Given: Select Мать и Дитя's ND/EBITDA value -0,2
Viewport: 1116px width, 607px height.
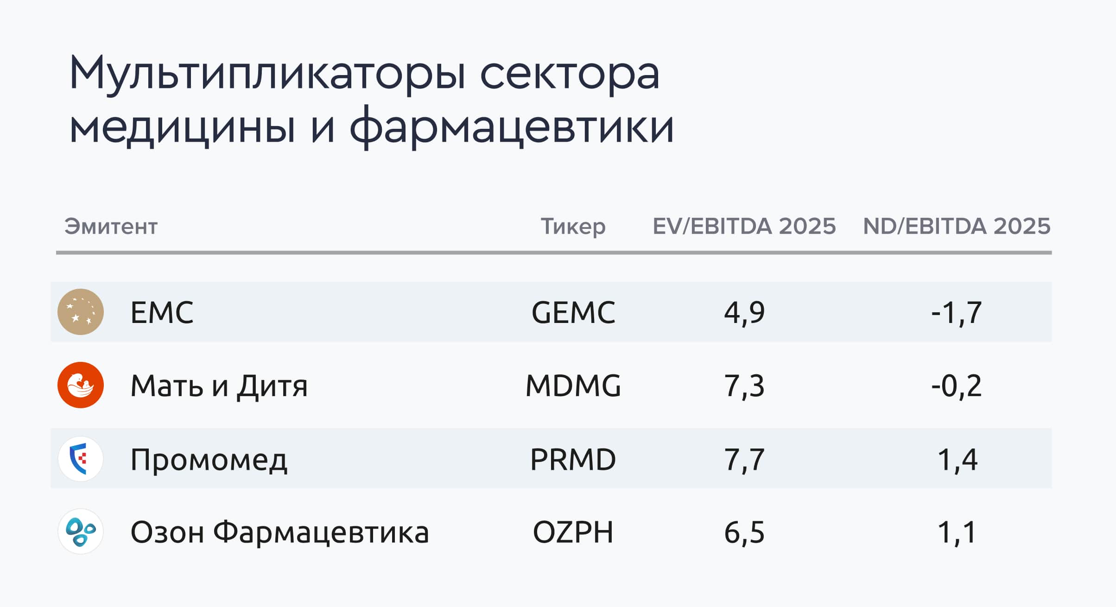Looking at the screenshot, I should pos(956,386).
